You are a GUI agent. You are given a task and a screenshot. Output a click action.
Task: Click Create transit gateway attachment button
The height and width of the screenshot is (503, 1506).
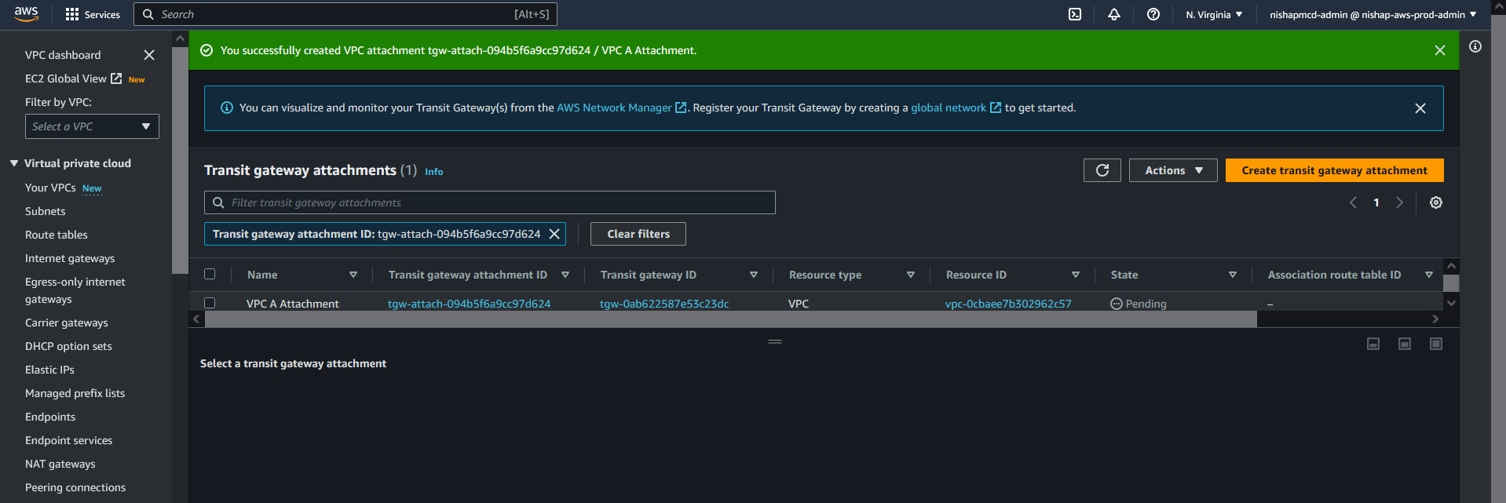click(x=1334, y=170)
